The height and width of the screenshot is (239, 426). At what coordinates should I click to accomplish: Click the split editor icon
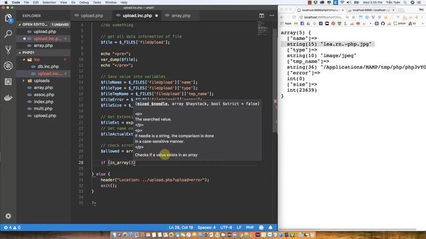pos(262,16)
